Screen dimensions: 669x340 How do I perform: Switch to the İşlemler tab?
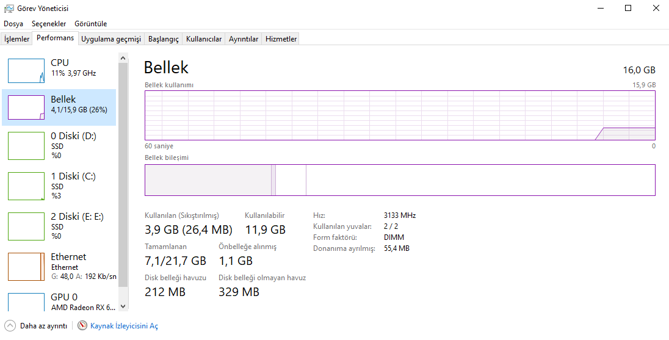pyautogui.click(x=16, y=39)
